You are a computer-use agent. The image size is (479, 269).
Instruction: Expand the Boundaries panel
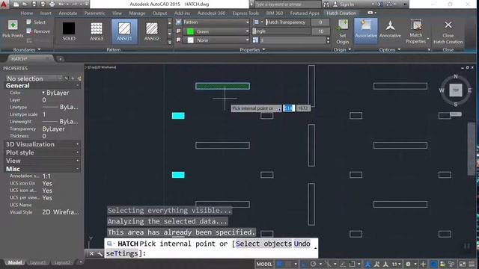click(x=27, y=49)
